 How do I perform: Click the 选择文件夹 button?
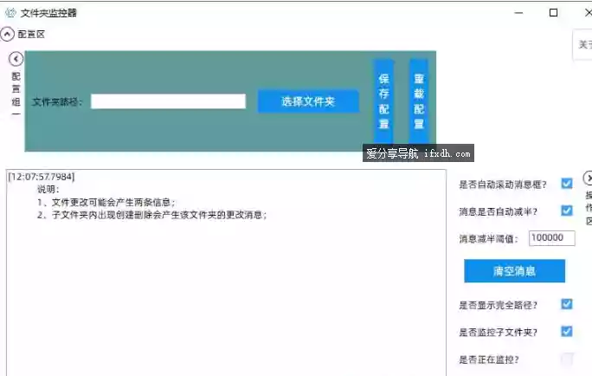(307, 101)
